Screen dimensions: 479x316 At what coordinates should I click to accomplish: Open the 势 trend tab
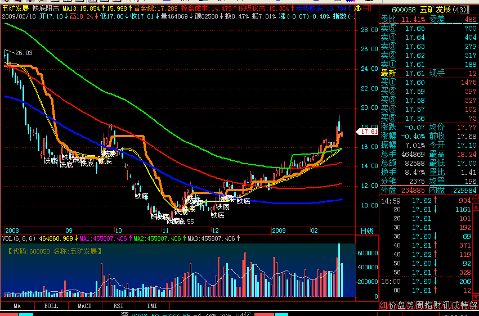[410, 305]
